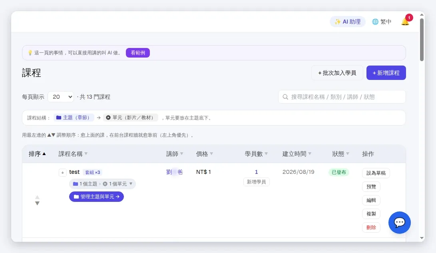Image resolution: width=436 pixels, height=253 pixels.
Task: Expand the test course row with plus
Action: tap(63, 173)
